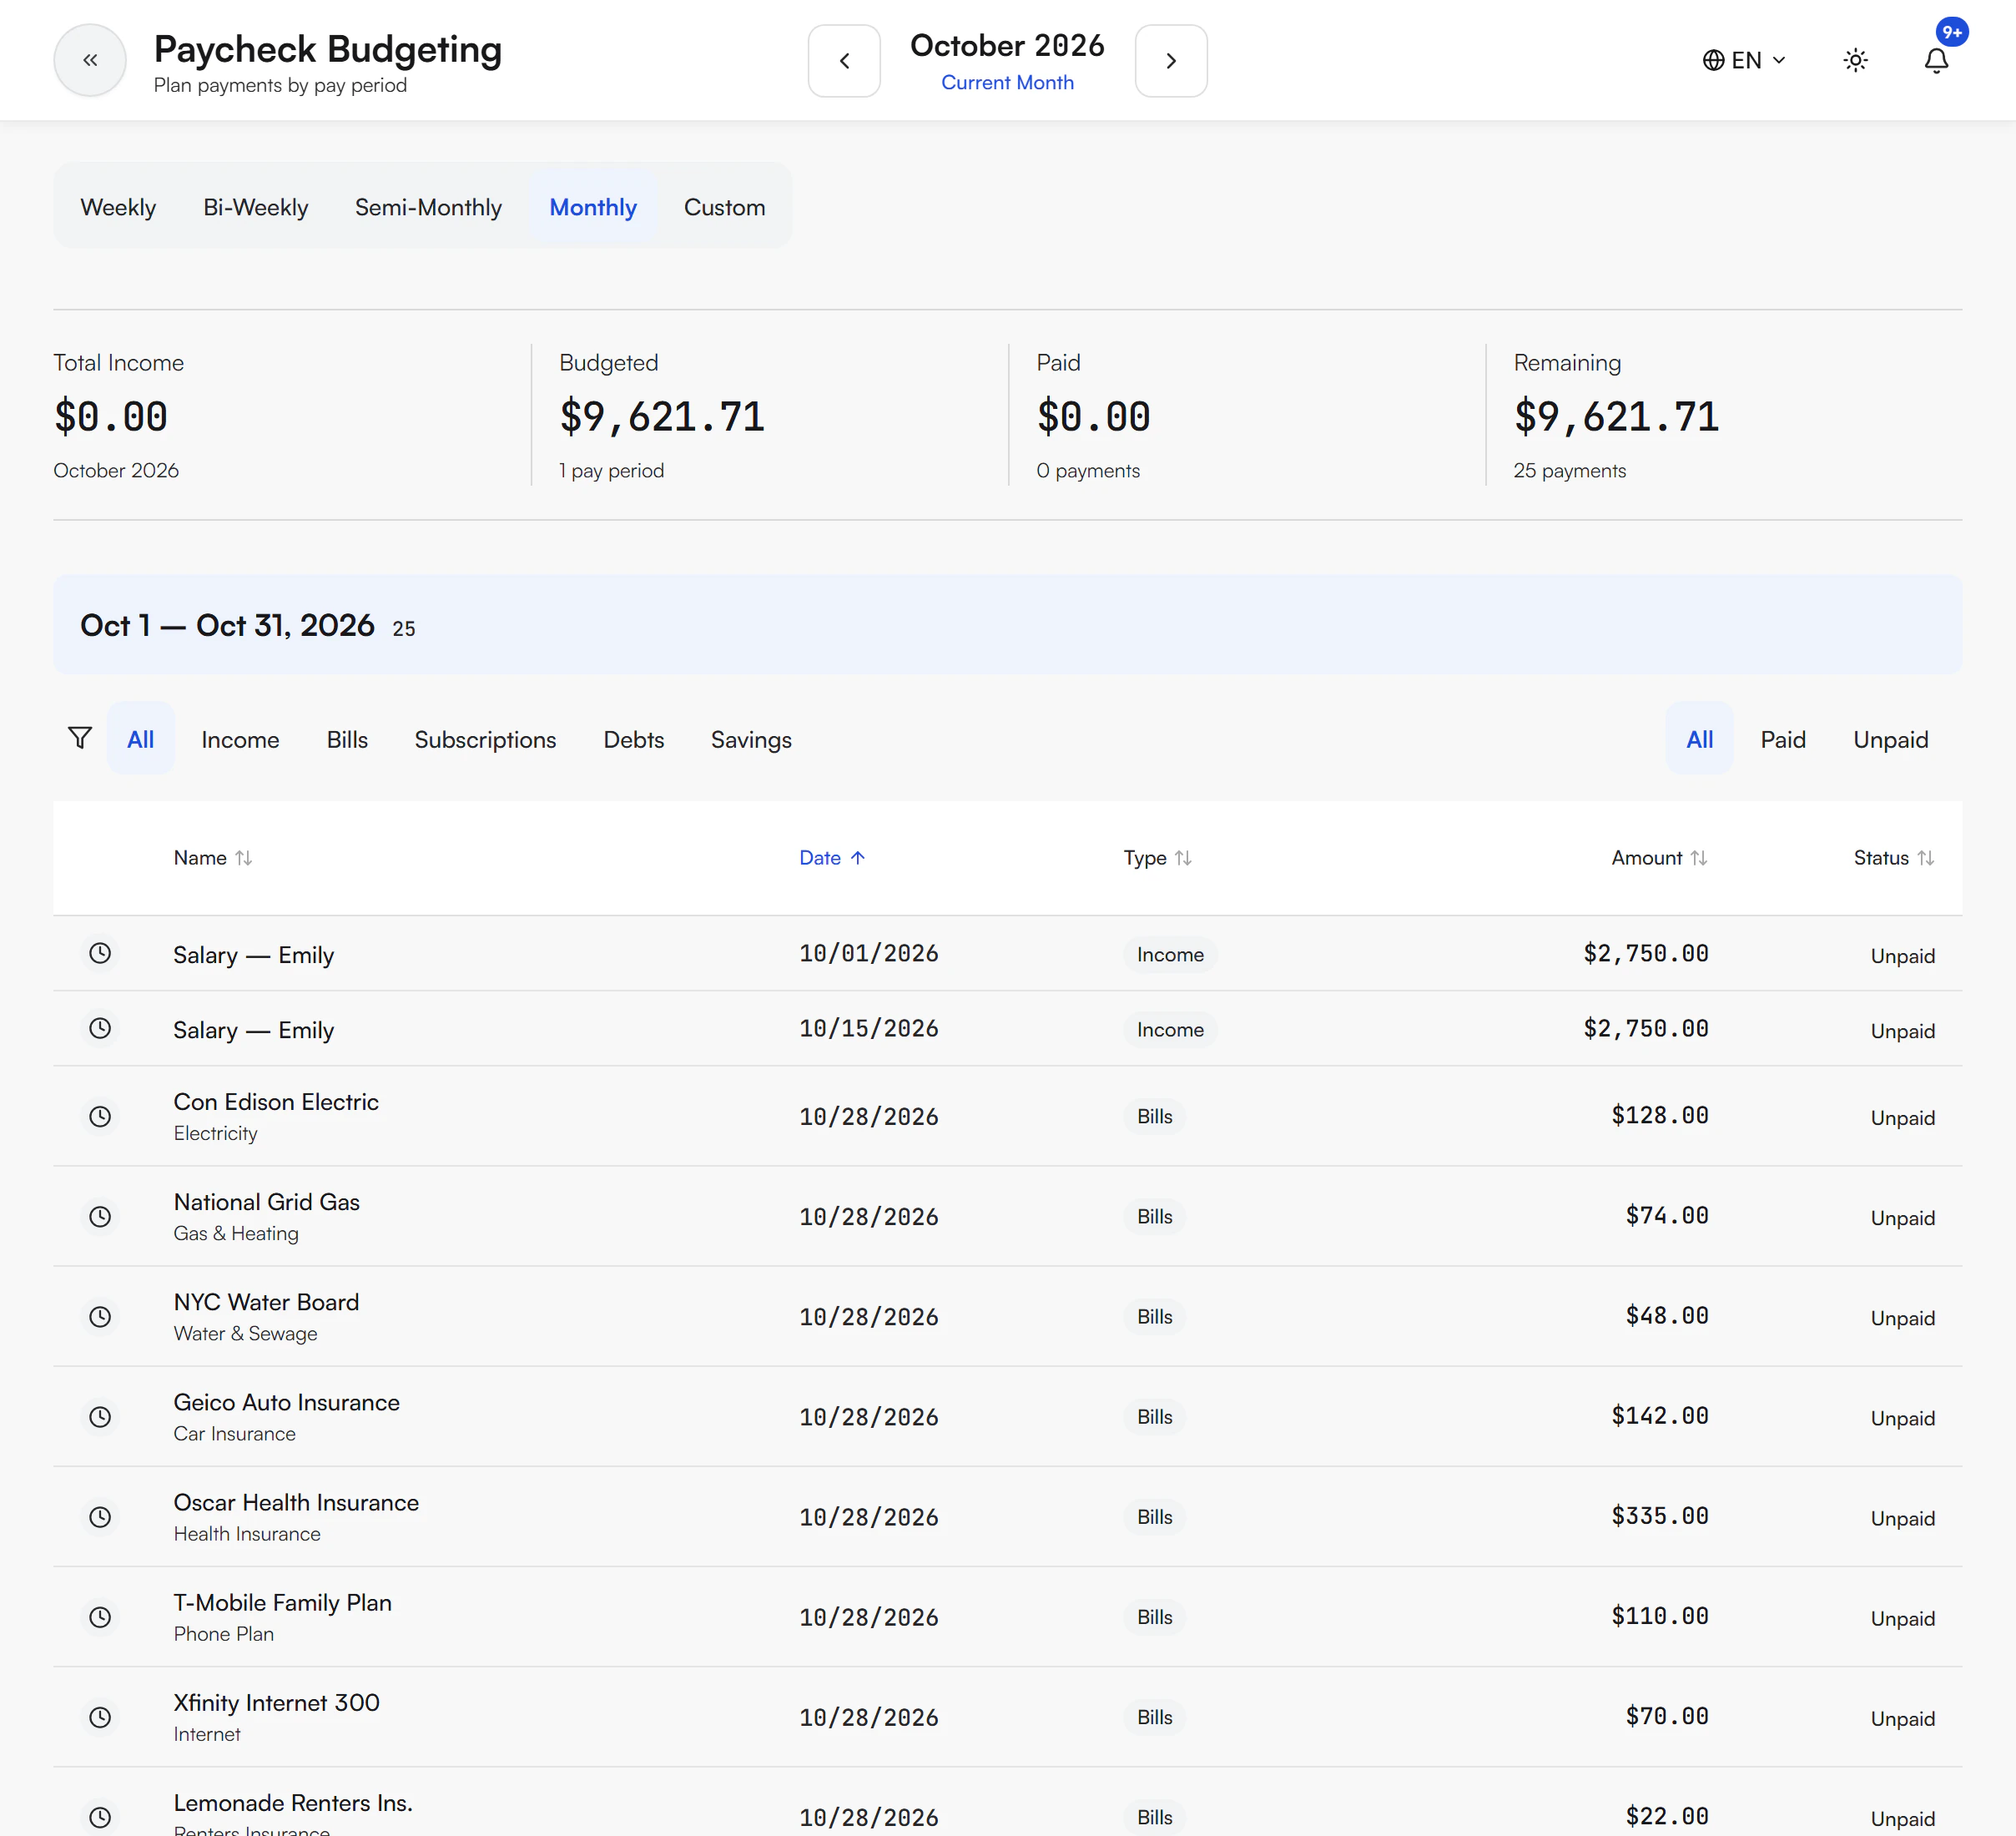Select the Custom pay period tab

[x=724, y=207]
